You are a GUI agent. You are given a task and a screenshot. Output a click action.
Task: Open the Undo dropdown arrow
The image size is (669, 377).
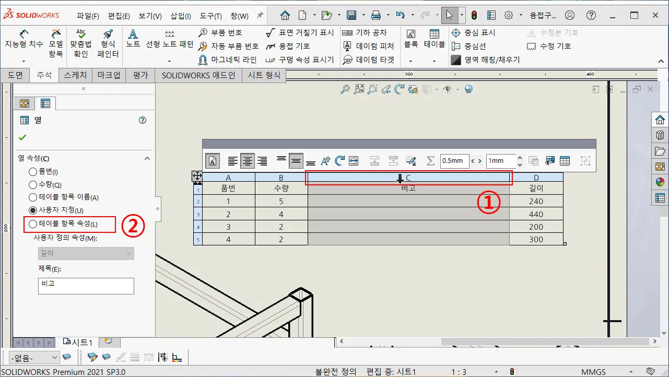pyautogui.click(x=413, y=15)
